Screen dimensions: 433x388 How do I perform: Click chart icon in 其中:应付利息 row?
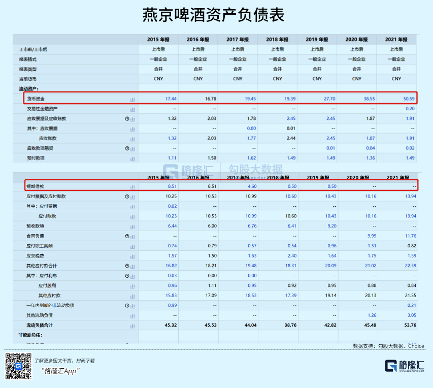pos(132,276)
